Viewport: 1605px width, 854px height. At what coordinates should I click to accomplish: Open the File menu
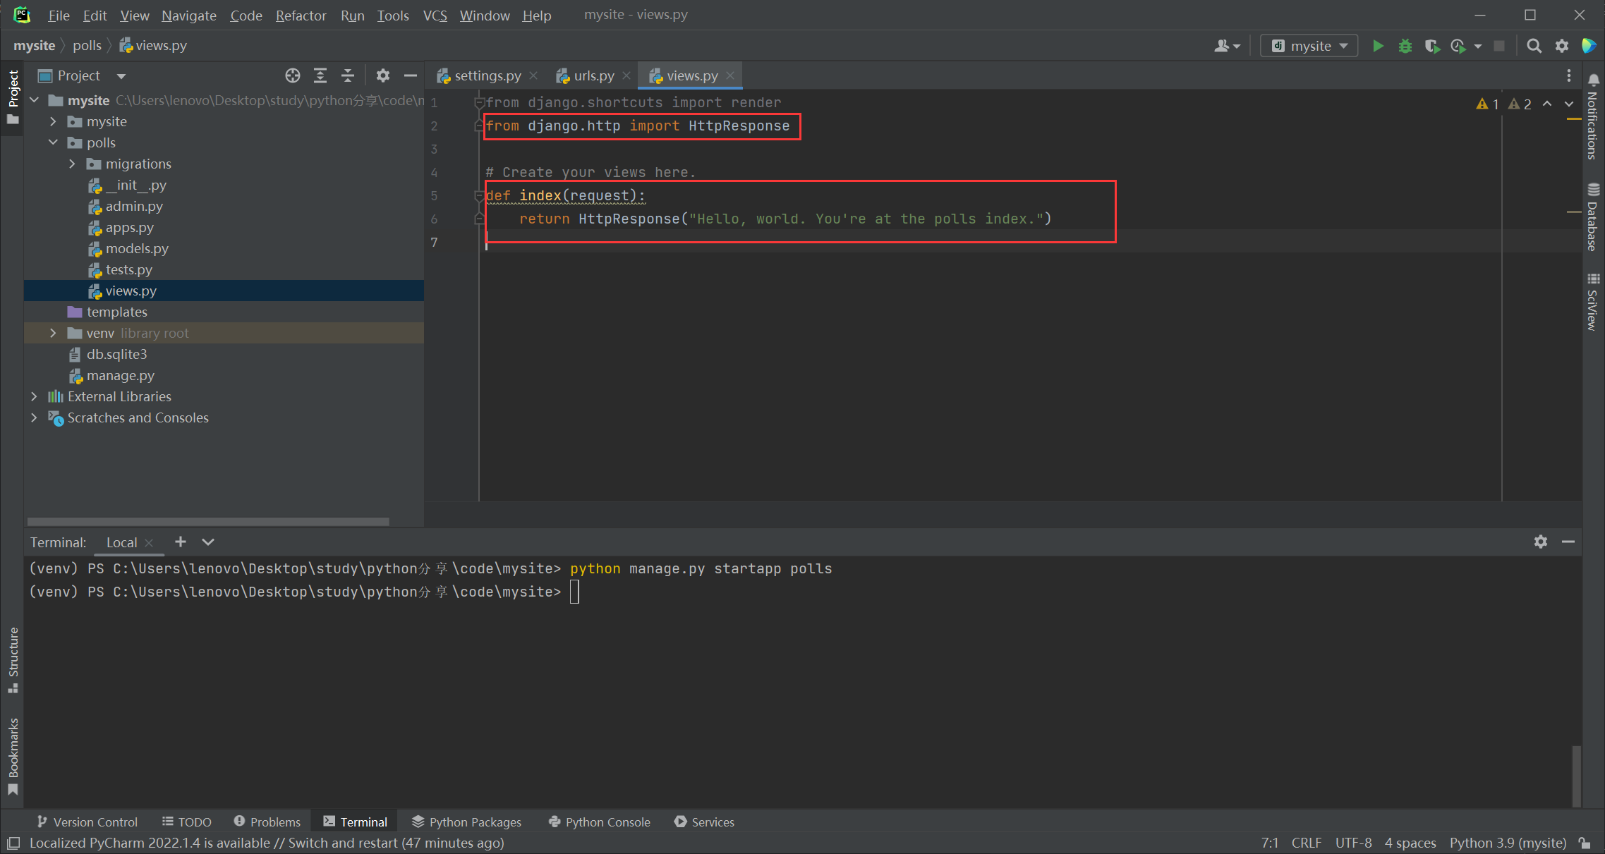click(59, 15)
